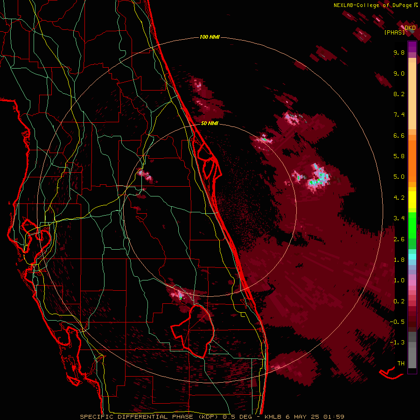The height and width of the screenshot is (420, 420).
Task: Click the 1.8 scale label
Action: [x=399, y=260]
